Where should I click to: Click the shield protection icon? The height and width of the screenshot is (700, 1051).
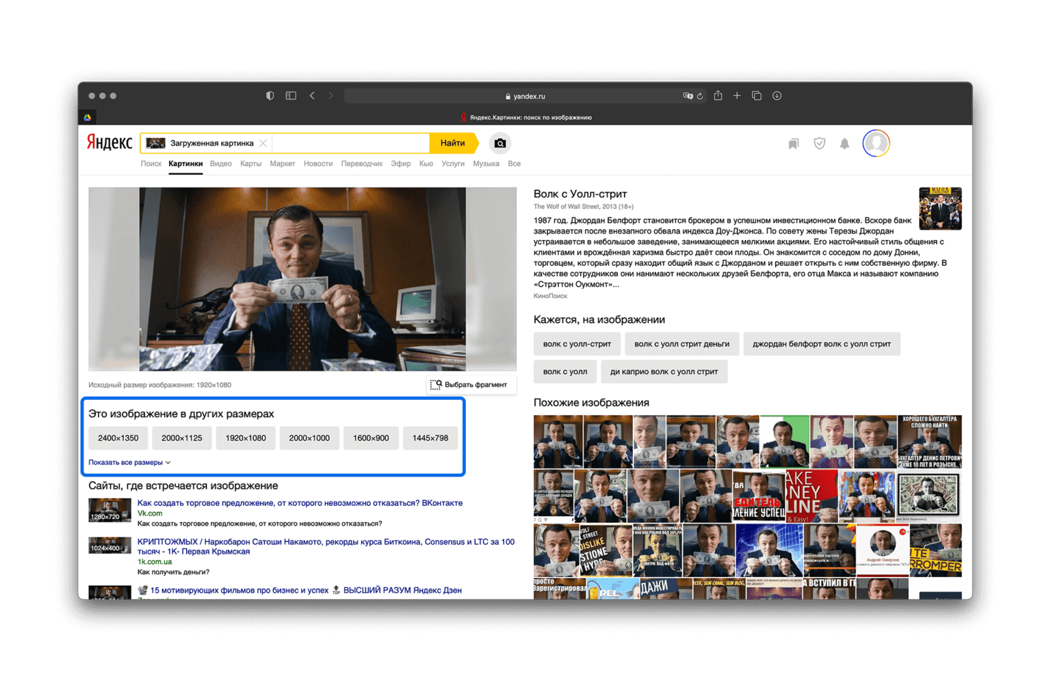[819, 144]
